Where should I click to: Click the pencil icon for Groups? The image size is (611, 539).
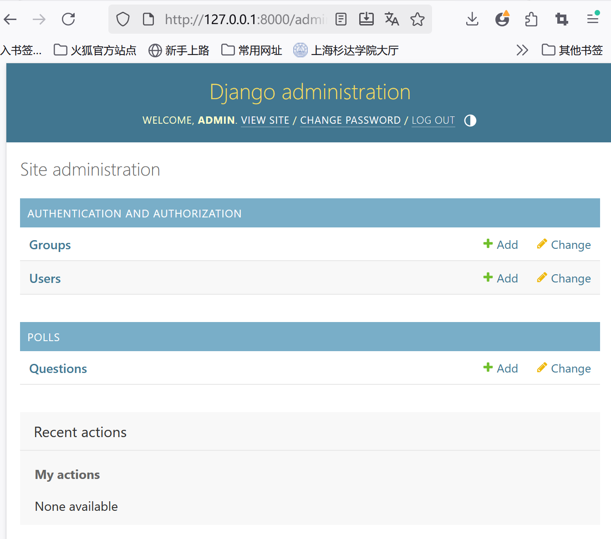(542, 244)
